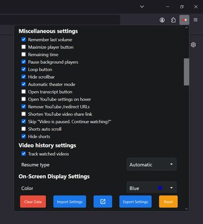Click the Video history settings heading
The image size is (203, 224).
click(x=48, y=145)
